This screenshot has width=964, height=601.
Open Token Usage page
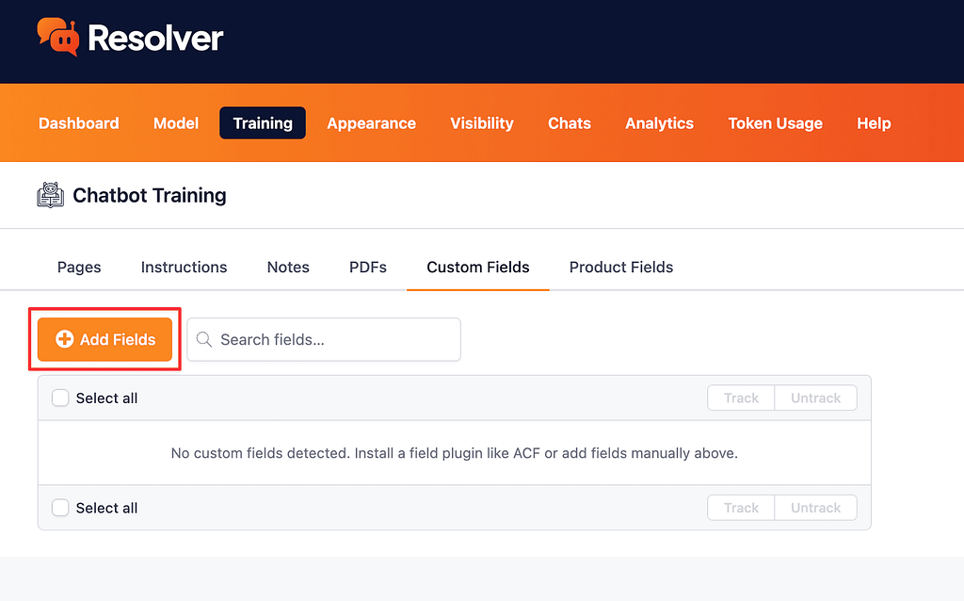pyautogui.click(x=776, y=123)
